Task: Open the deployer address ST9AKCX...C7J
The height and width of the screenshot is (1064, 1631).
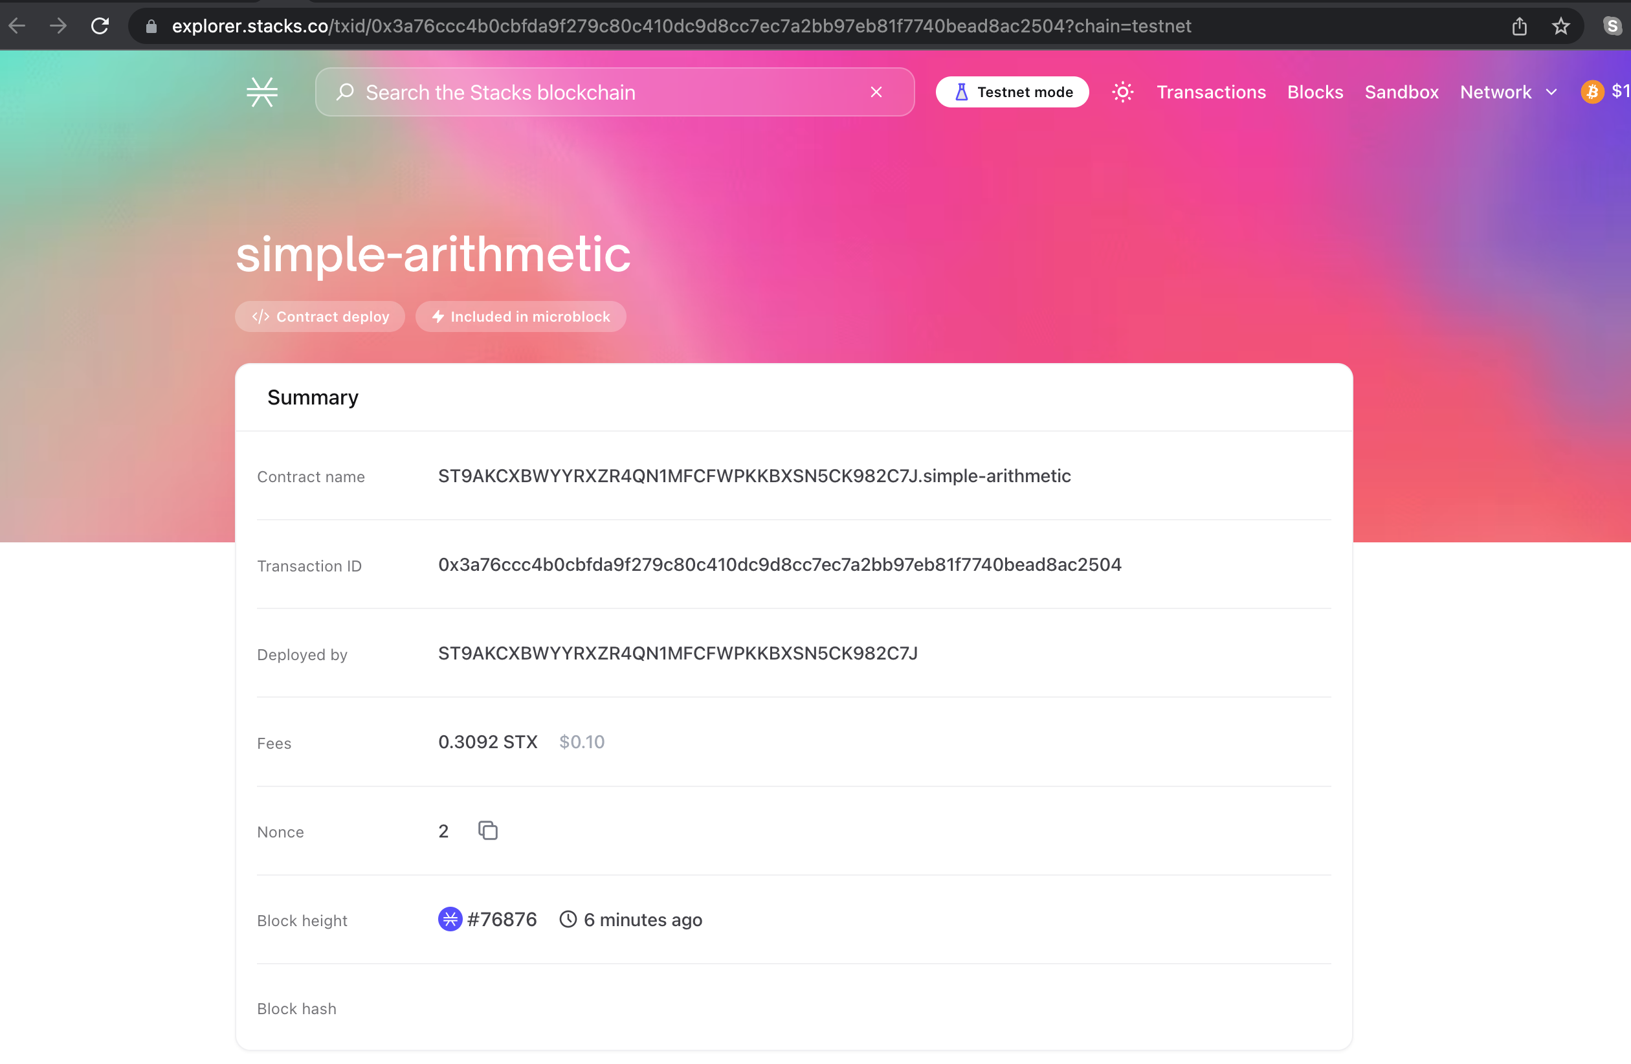Action: pos(677,653)
